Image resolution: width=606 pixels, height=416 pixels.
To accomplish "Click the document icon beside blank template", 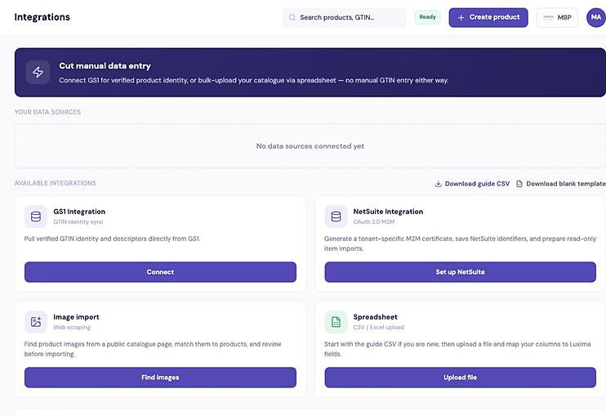I will [519, 184].
